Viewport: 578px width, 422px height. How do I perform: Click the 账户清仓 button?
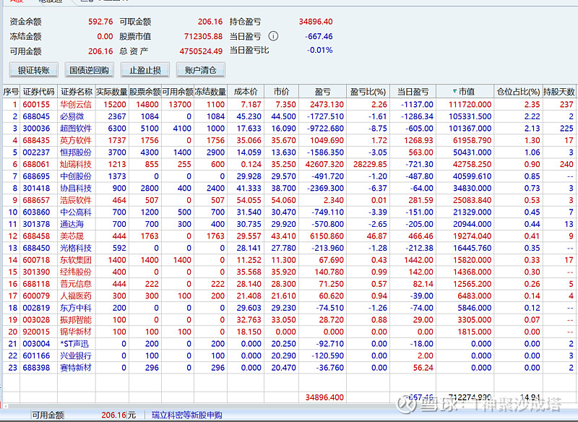201,70
